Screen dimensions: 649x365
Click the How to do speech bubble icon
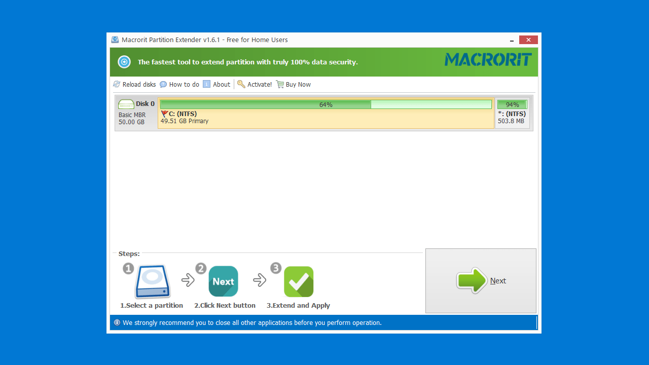click(x=163, y=85)
